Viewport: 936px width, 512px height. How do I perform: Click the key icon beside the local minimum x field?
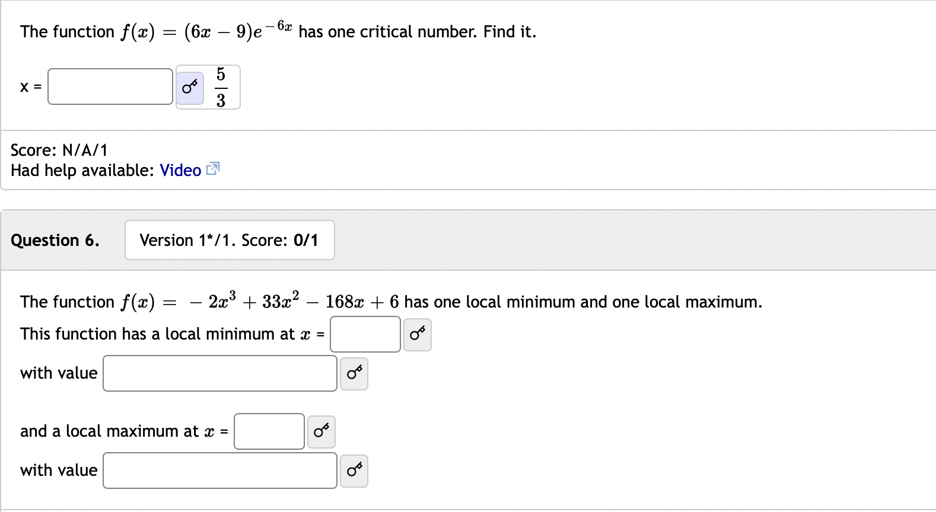pyautogui.click(x=417, y=334)
